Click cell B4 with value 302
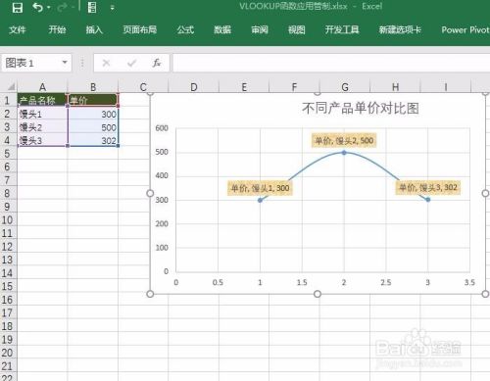Image resolution: width=490 pixels, height=381 pixels. pos(93,140)
